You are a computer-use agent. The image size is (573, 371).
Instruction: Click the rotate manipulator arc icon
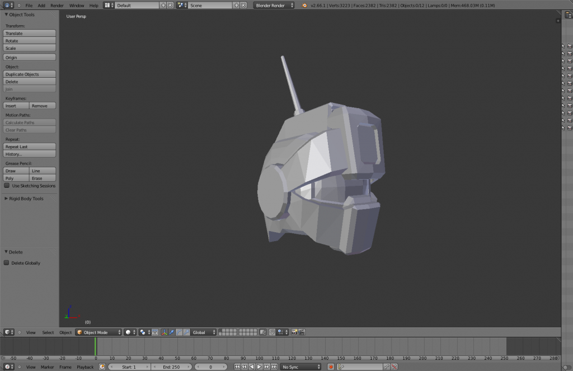point(179,332)
